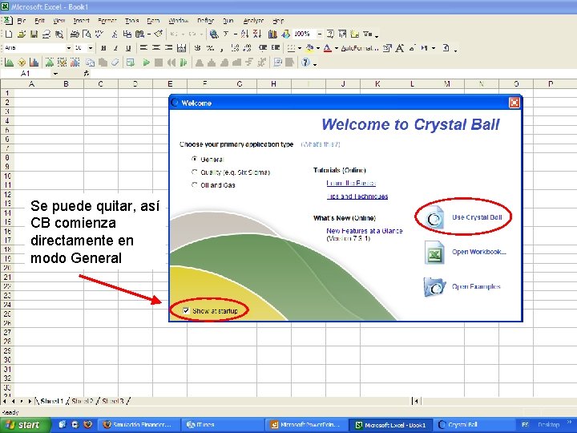Open the Fill Color dropdown arrow
Viewport: 577px width, 433px height.
click(x=317, y=48)
